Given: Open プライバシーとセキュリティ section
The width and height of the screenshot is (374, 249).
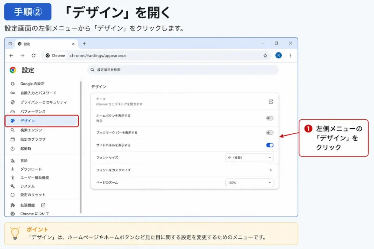Looking at the screenshot, I should click(x=43, y=102).
